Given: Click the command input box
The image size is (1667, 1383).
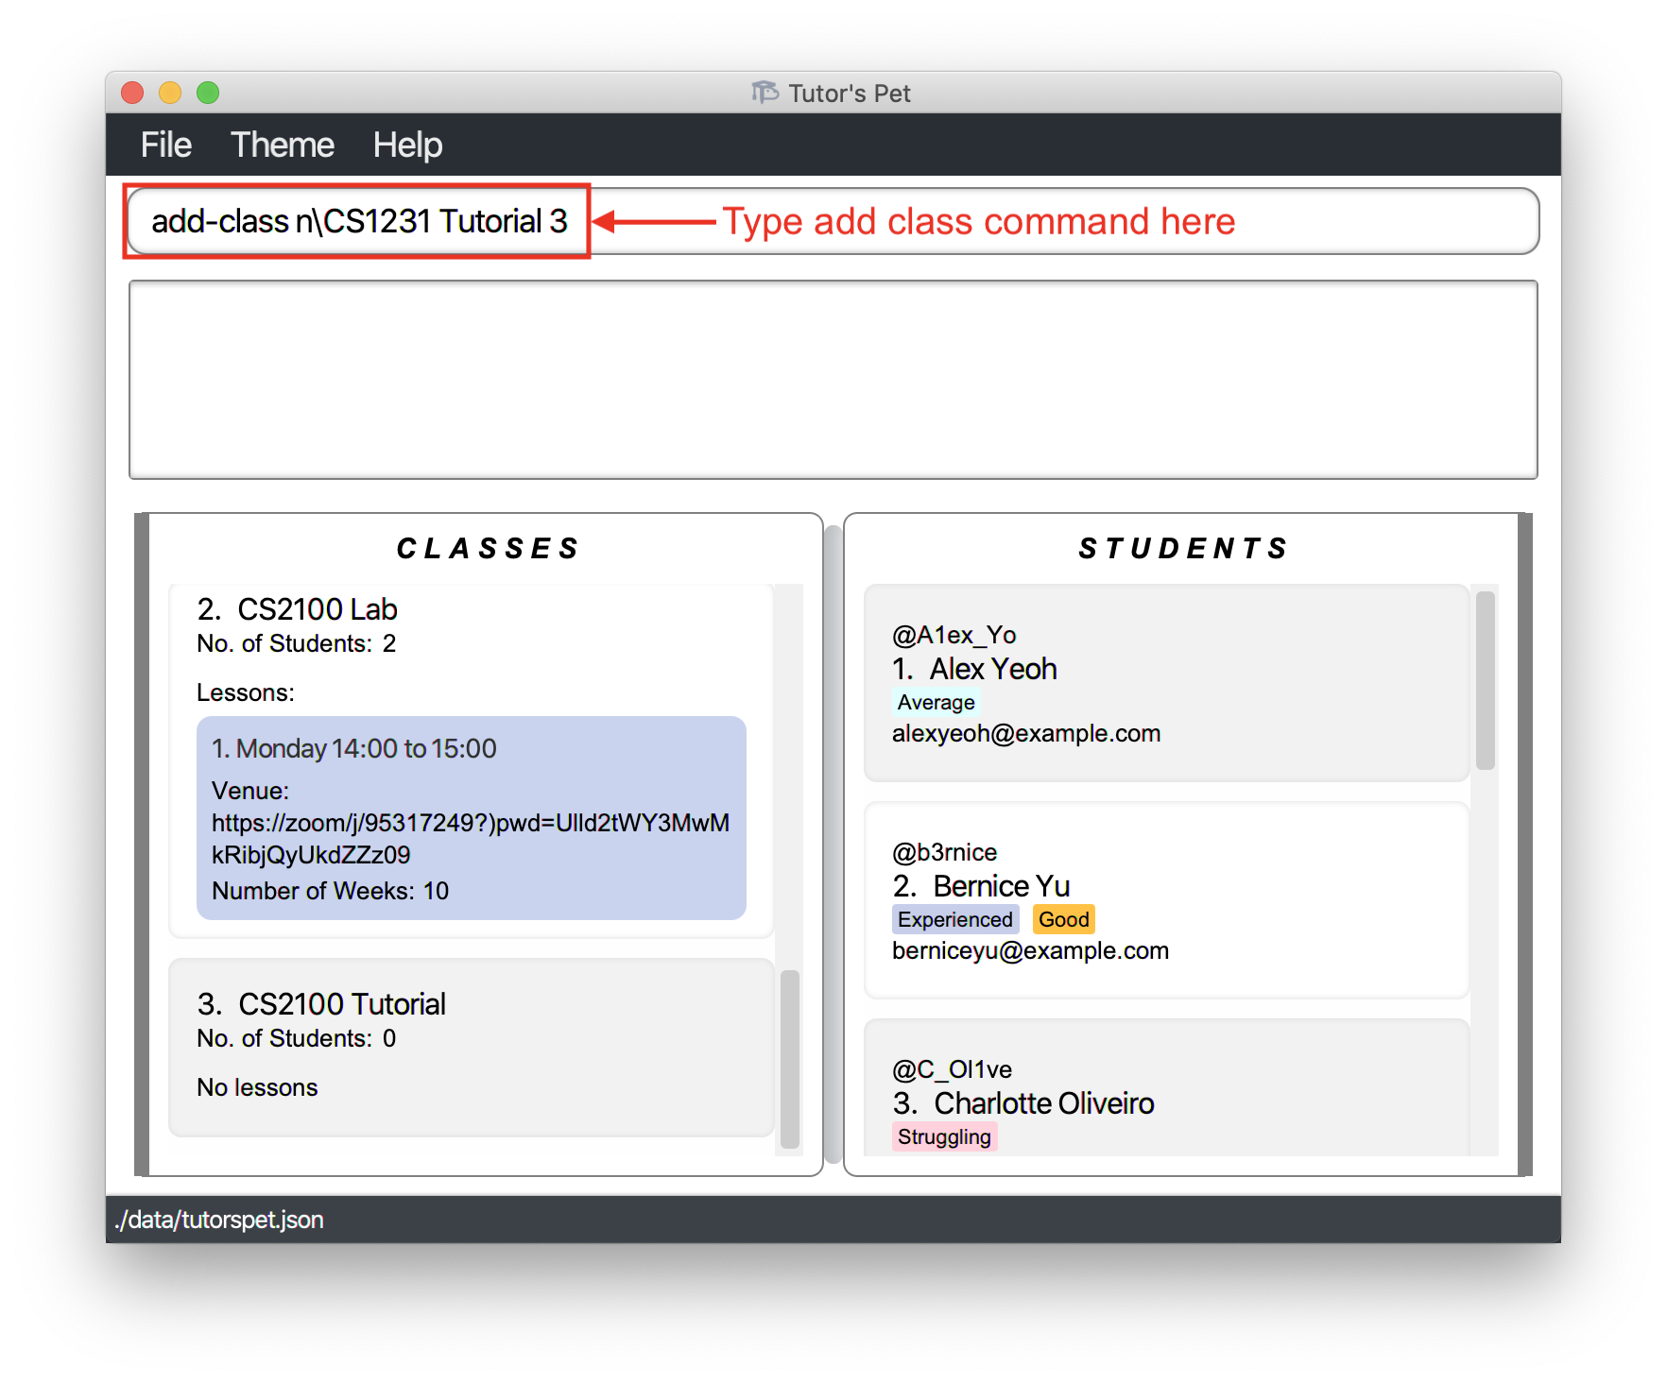Looking at the screenshot, I should pos(833,221).
